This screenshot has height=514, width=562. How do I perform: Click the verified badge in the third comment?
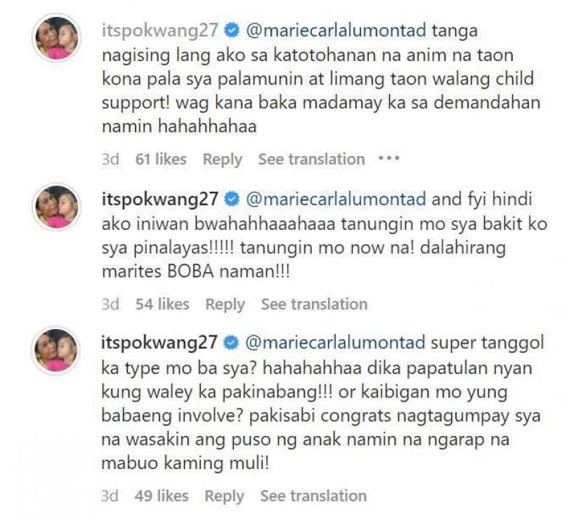pos(231,342)
